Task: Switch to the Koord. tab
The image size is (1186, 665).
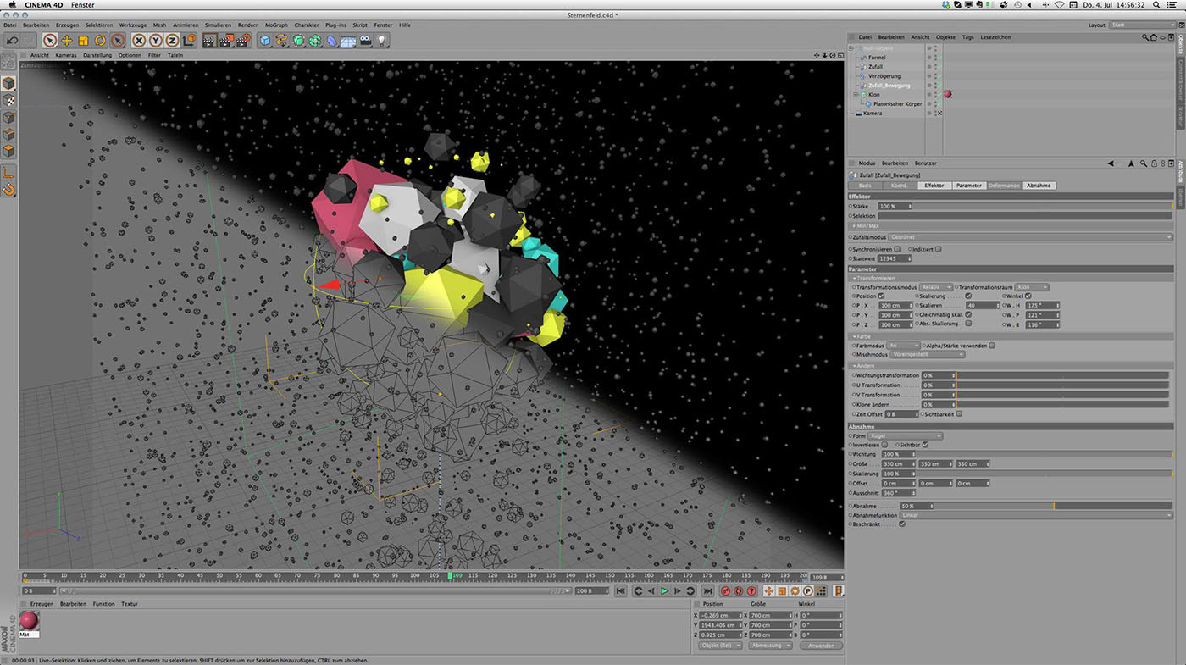Action: (x=900, y=185)
